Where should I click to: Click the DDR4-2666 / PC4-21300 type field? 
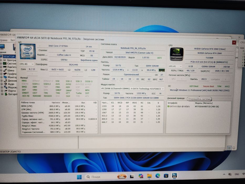[136, 98]
